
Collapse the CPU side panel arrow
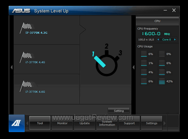tap(133, 67)
